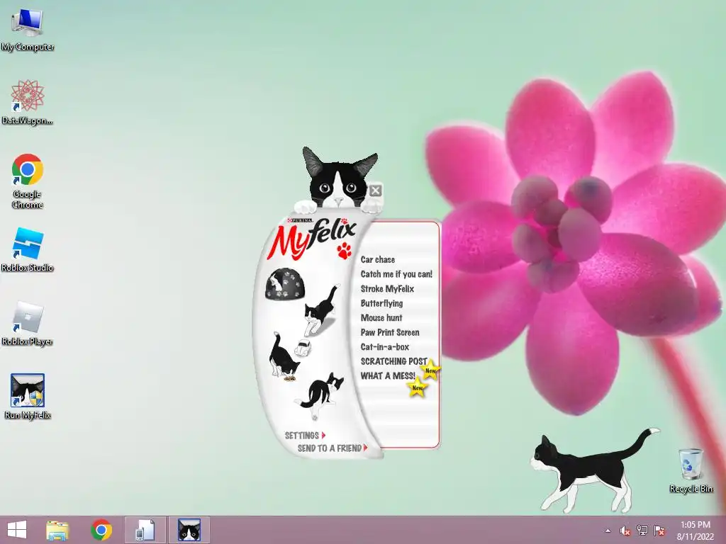Open MyFelix SETTINGS
This screenshot has width=726, height=544.
(305, 436)
